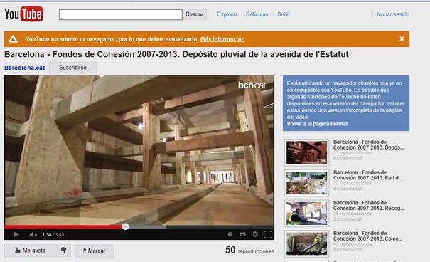Toggle mute with the speaker icon
The height and width of the screenshot is (262, 430).
pos(33,234)
